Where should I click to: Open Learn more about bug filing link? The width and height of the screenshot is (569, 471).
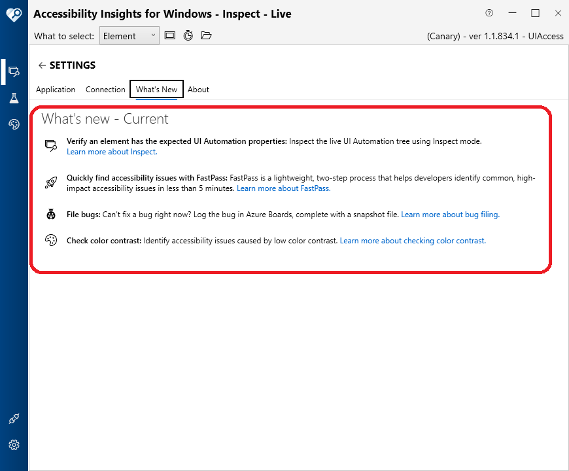click(x=450, y=215)
